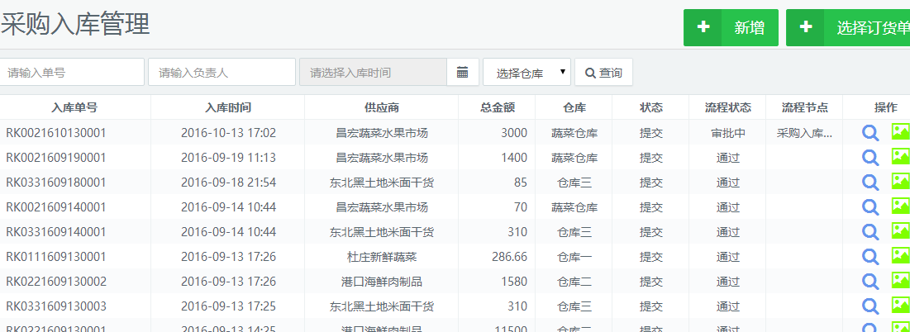
Task: Click the calendar icon beside the date field
Action: click(x=462, y=73)
